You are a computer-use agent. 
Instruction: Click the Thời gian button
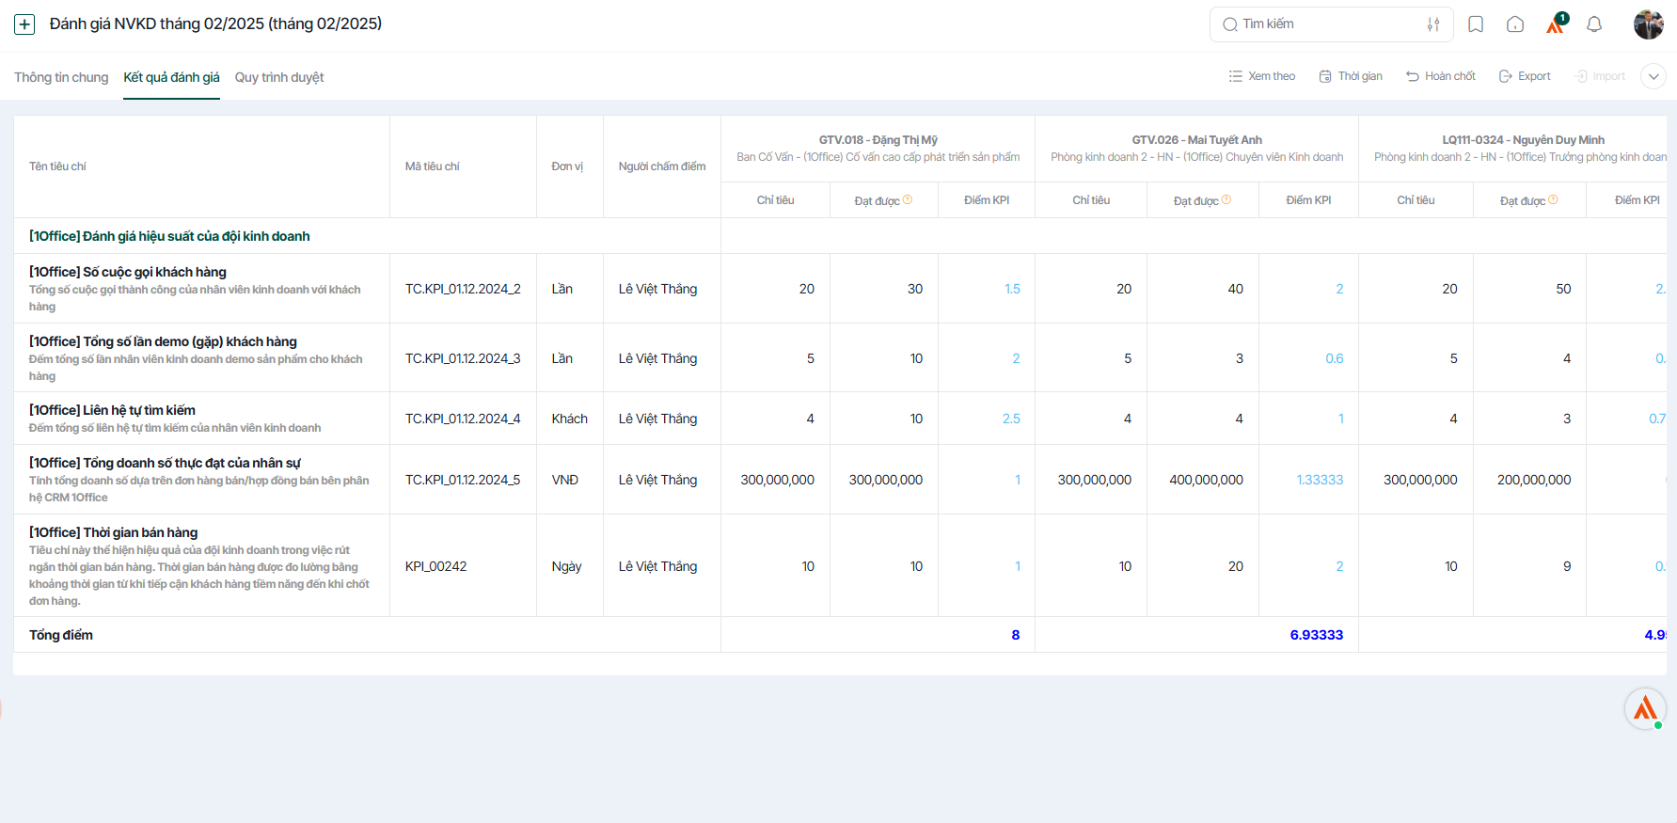pyautogui.click(x=1351, y=76)
